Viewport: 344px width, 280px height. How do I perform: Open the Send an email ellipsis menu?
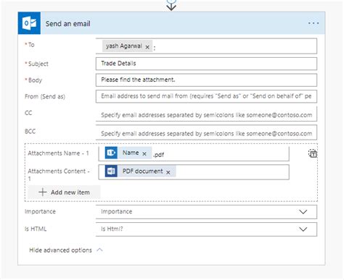point(314,23)
